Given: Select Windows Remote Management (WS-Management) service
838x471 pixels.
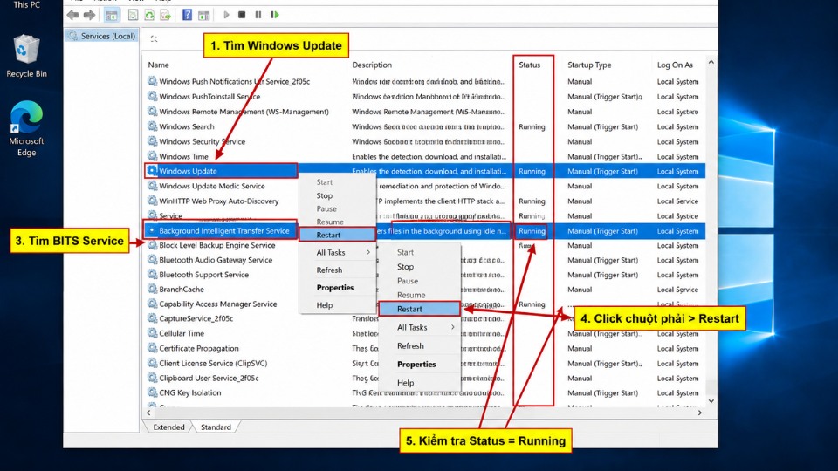Looking at the screenshot, I should (x=425, y=112).
